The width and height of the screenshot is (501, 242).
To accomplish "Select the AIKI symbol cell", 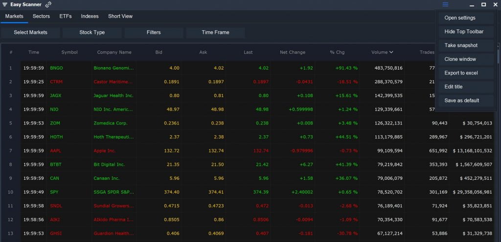I will pyautogui.click(x=55, y=219).
